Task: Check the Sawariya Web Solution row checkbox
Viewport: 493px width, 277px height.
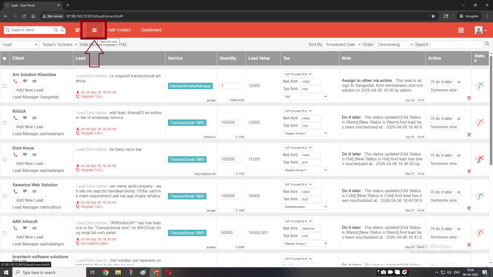Action: [x=4, y=196]
